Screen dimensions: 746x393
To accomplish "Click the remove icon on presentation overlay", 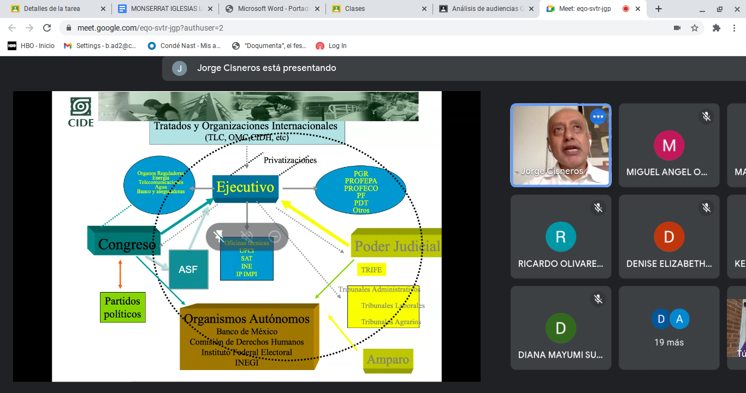I will point(275,236).
